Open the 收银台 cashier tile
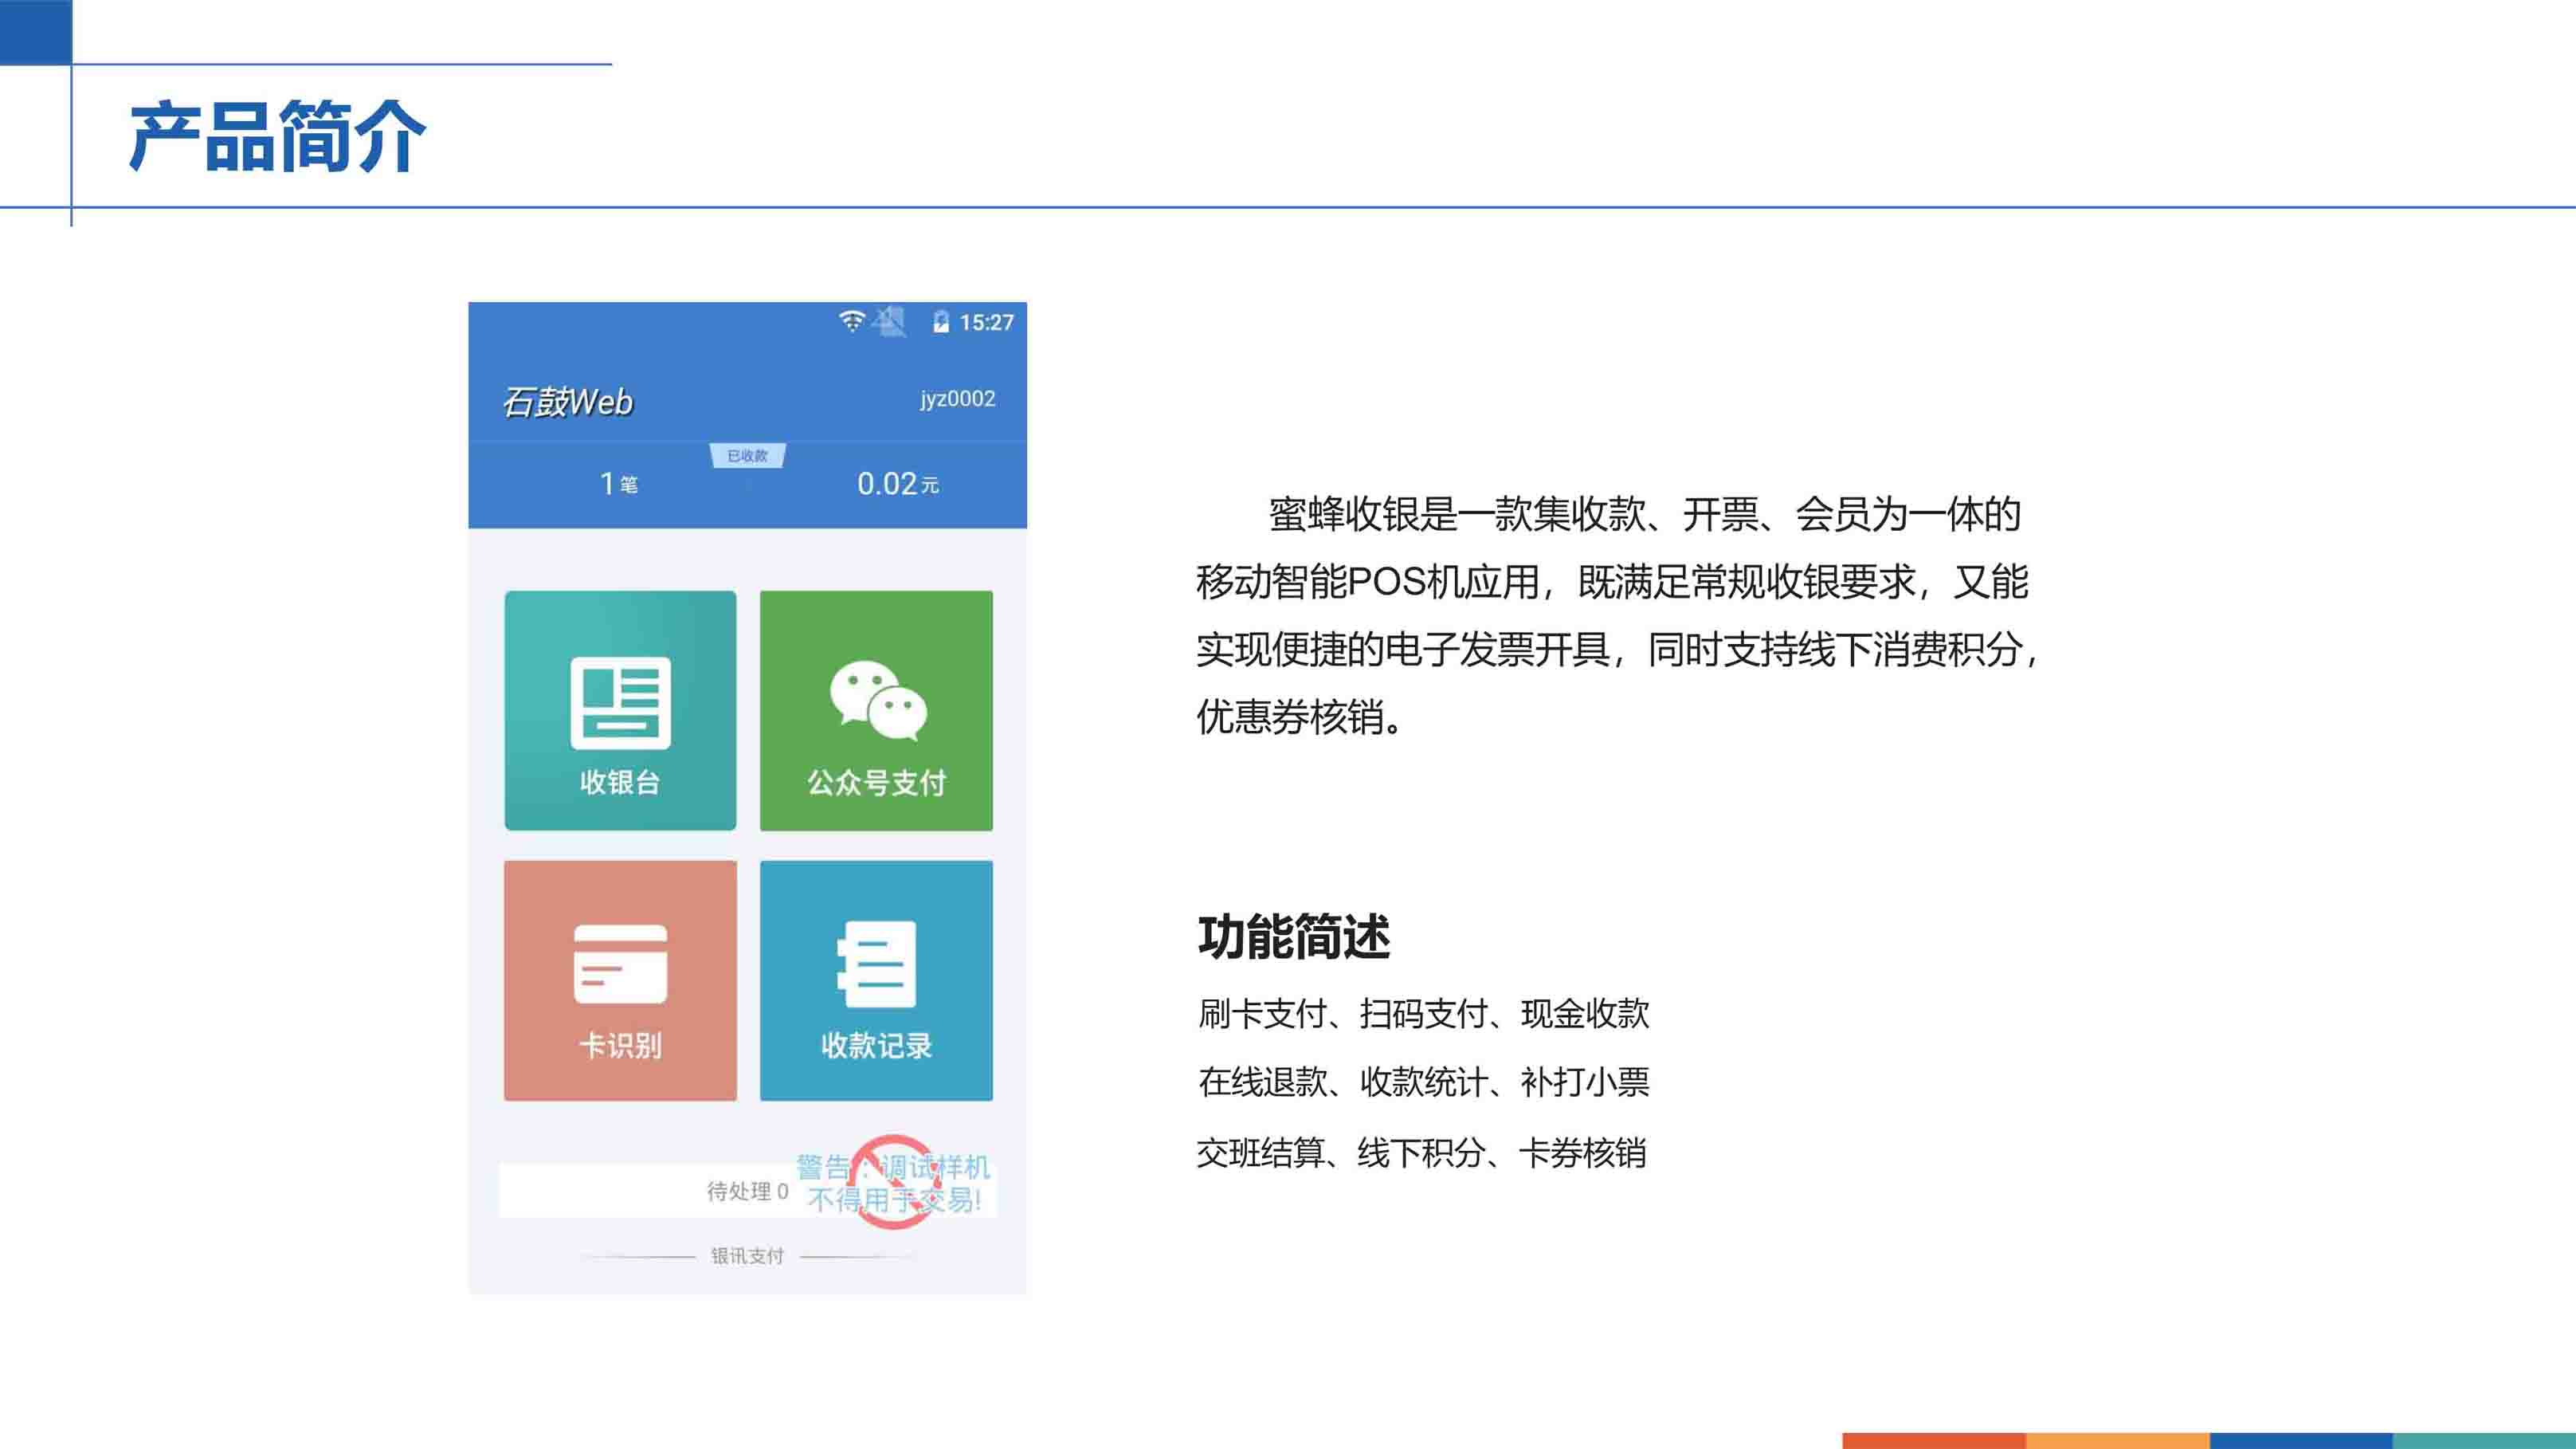This screenshot has width=2576, height=1449. point(620,710)
